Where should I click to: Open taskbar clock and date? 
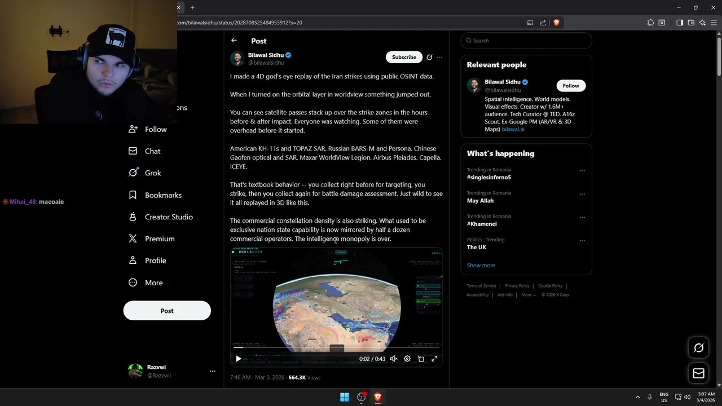pos(706,397)
